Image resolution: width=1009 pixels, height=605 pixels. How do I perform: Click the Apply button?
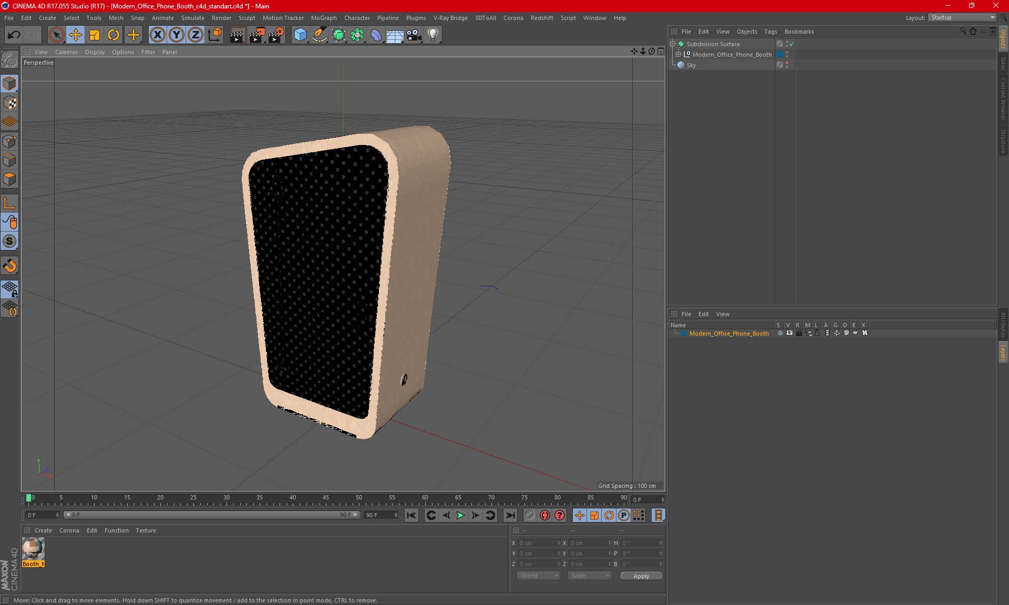click(x=641, y=576)
